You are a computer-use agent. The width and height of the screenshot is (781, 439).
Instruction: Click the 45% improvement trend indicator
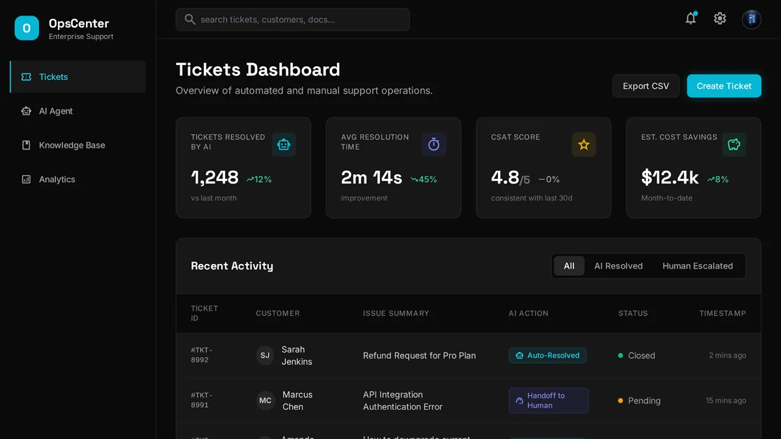point(424,180)
